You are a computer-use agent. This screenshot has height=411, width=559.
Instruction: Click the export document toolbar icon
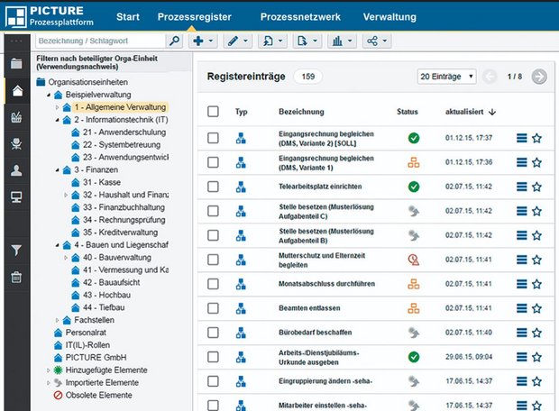point(302,41)
